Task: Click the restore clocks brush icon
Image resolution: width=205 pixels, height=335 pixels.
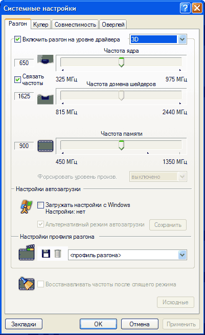Action: pyautogui.click(x=27, y=284)
